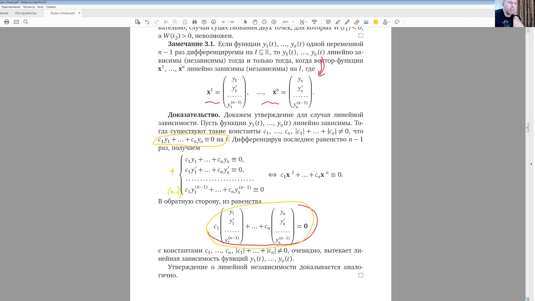The height and width of the screenshot is (301, 535).
Task: Click the heading Замечание 3.1.
Action: [191, 44]
